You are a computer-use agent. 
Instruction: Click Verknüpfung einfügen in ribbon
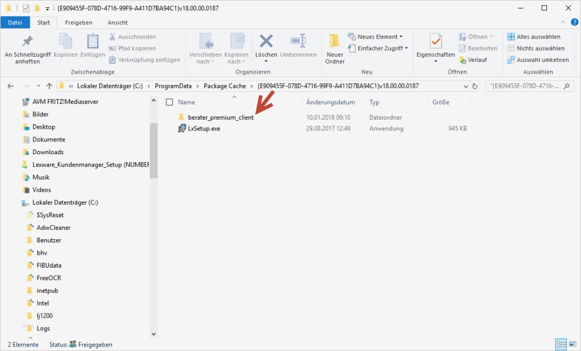point(145,60)
